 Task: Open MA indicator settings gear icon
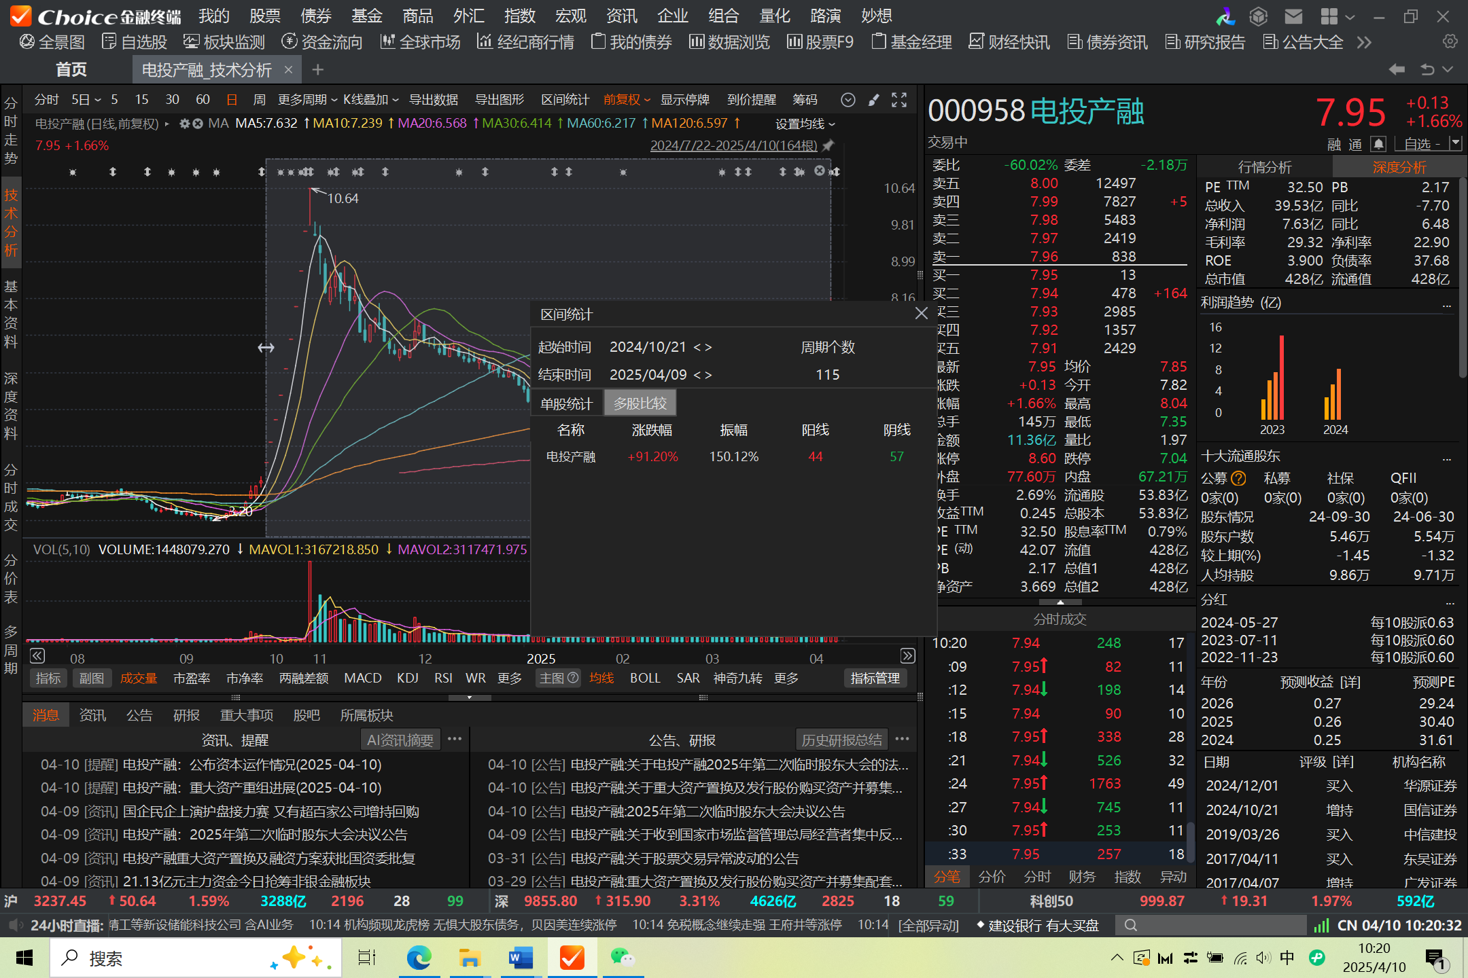click(x=184, y=124)
